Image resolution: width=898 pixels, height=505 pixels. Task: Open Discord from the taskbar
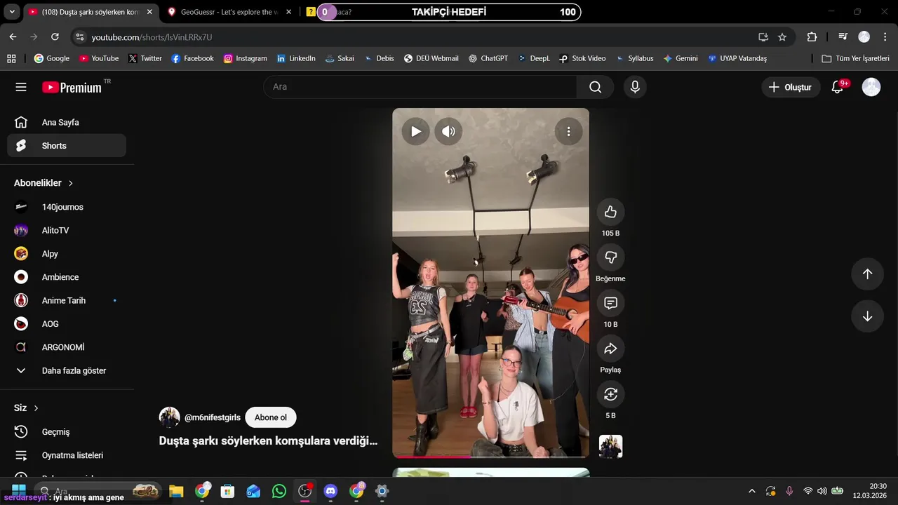330,491
